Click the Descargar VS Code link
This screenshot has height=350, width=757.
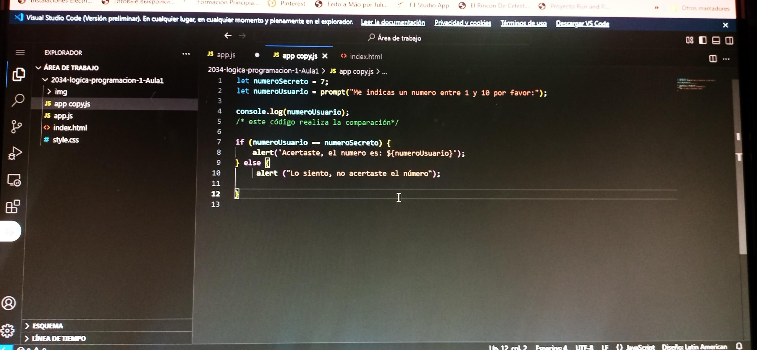(582, 23)
